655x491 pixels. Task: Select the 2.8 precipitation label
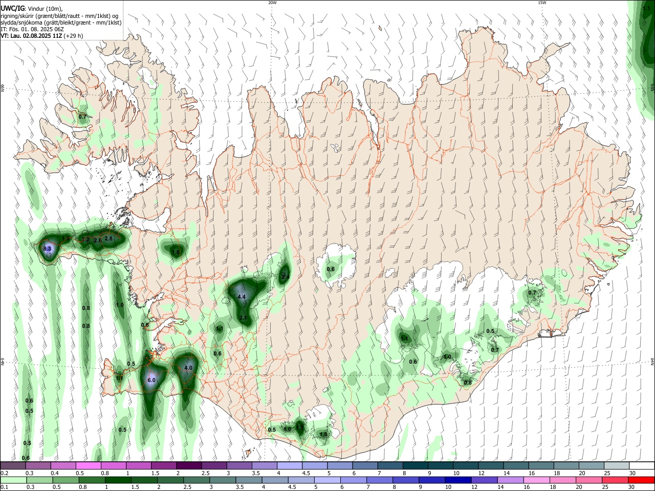click(108, 238)
